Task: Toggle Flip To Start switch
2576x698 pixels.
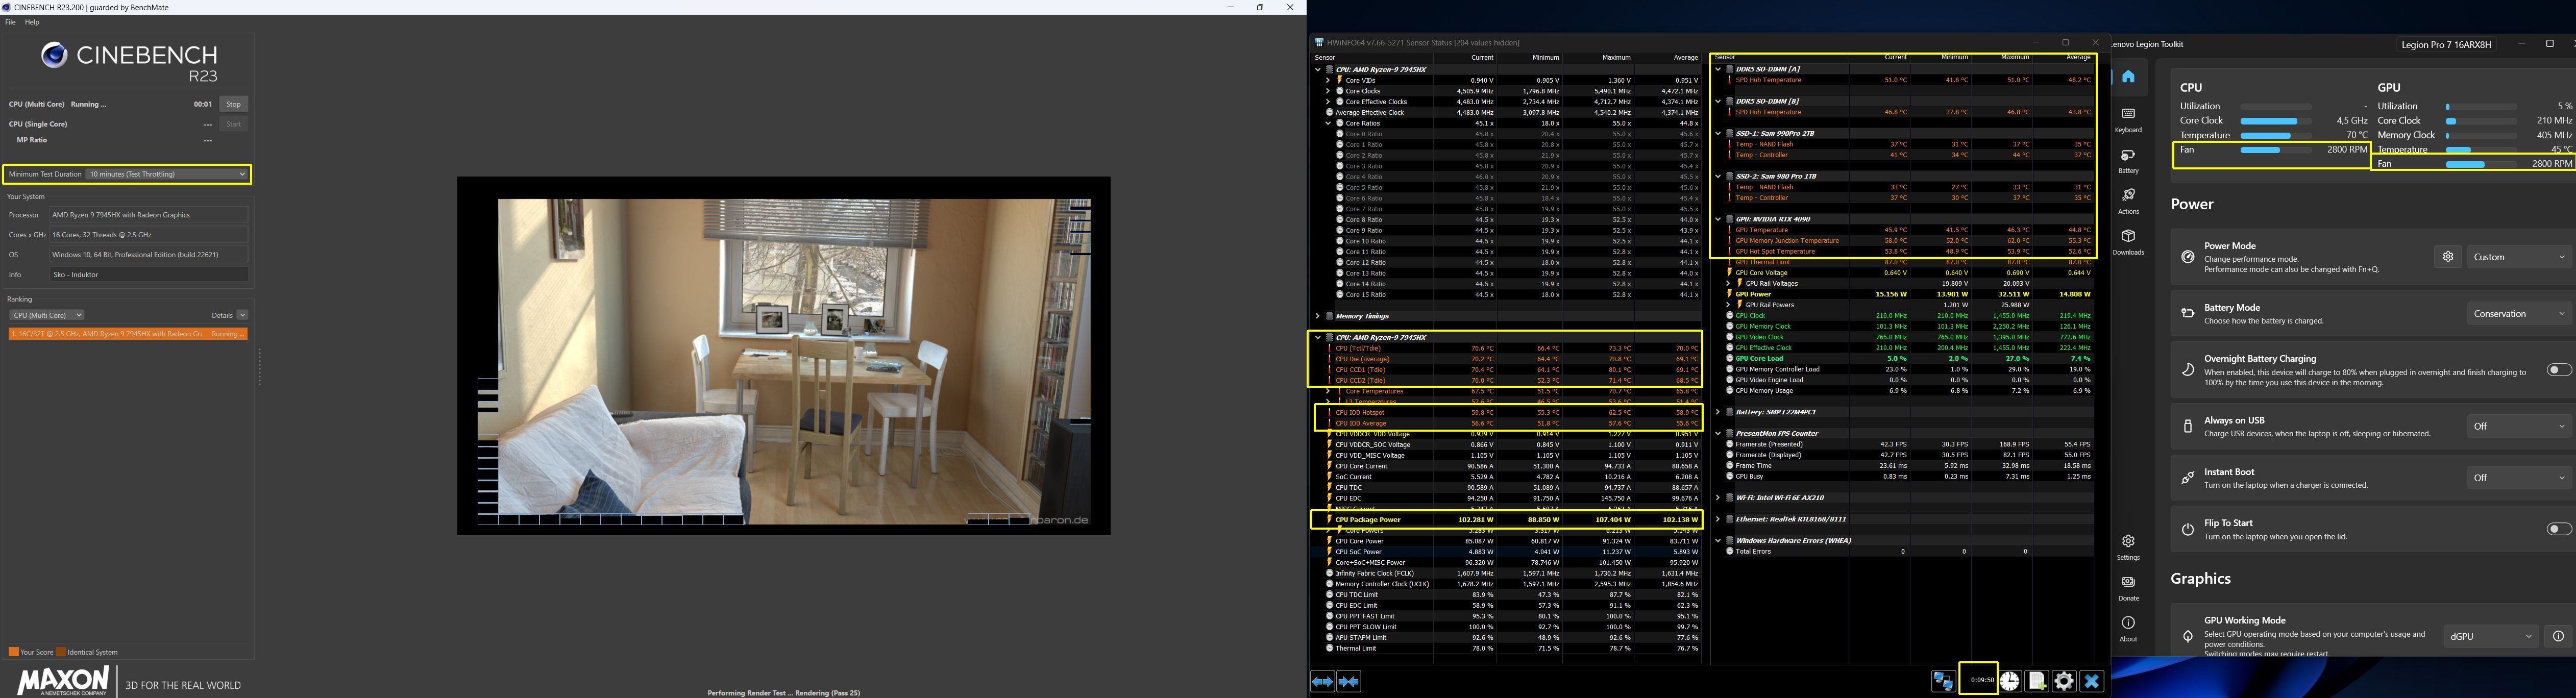Action: click(x=2558, y=529)
